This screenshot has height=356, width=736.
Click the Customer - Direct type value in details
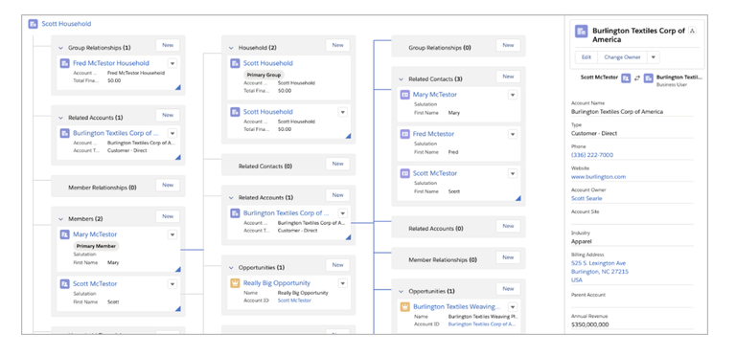pyautogui.click(x=594, y=134)
